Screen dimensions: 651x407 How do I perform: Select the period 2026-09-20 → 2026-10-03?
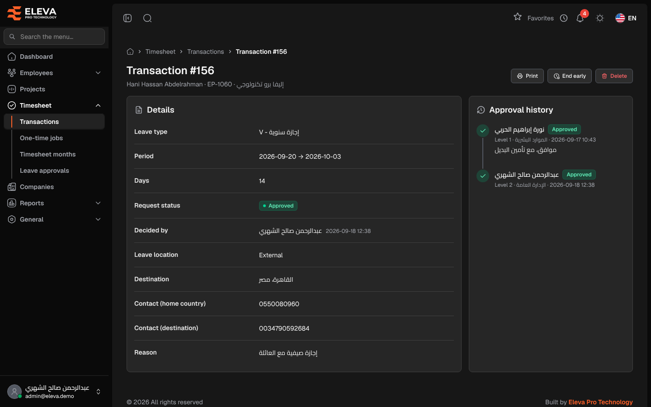(300, 156)
